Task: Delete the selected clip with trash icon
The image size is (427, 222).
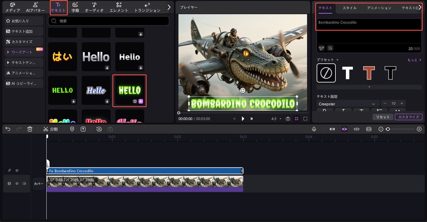Action: pyautogui.click(x=30, y=129)
